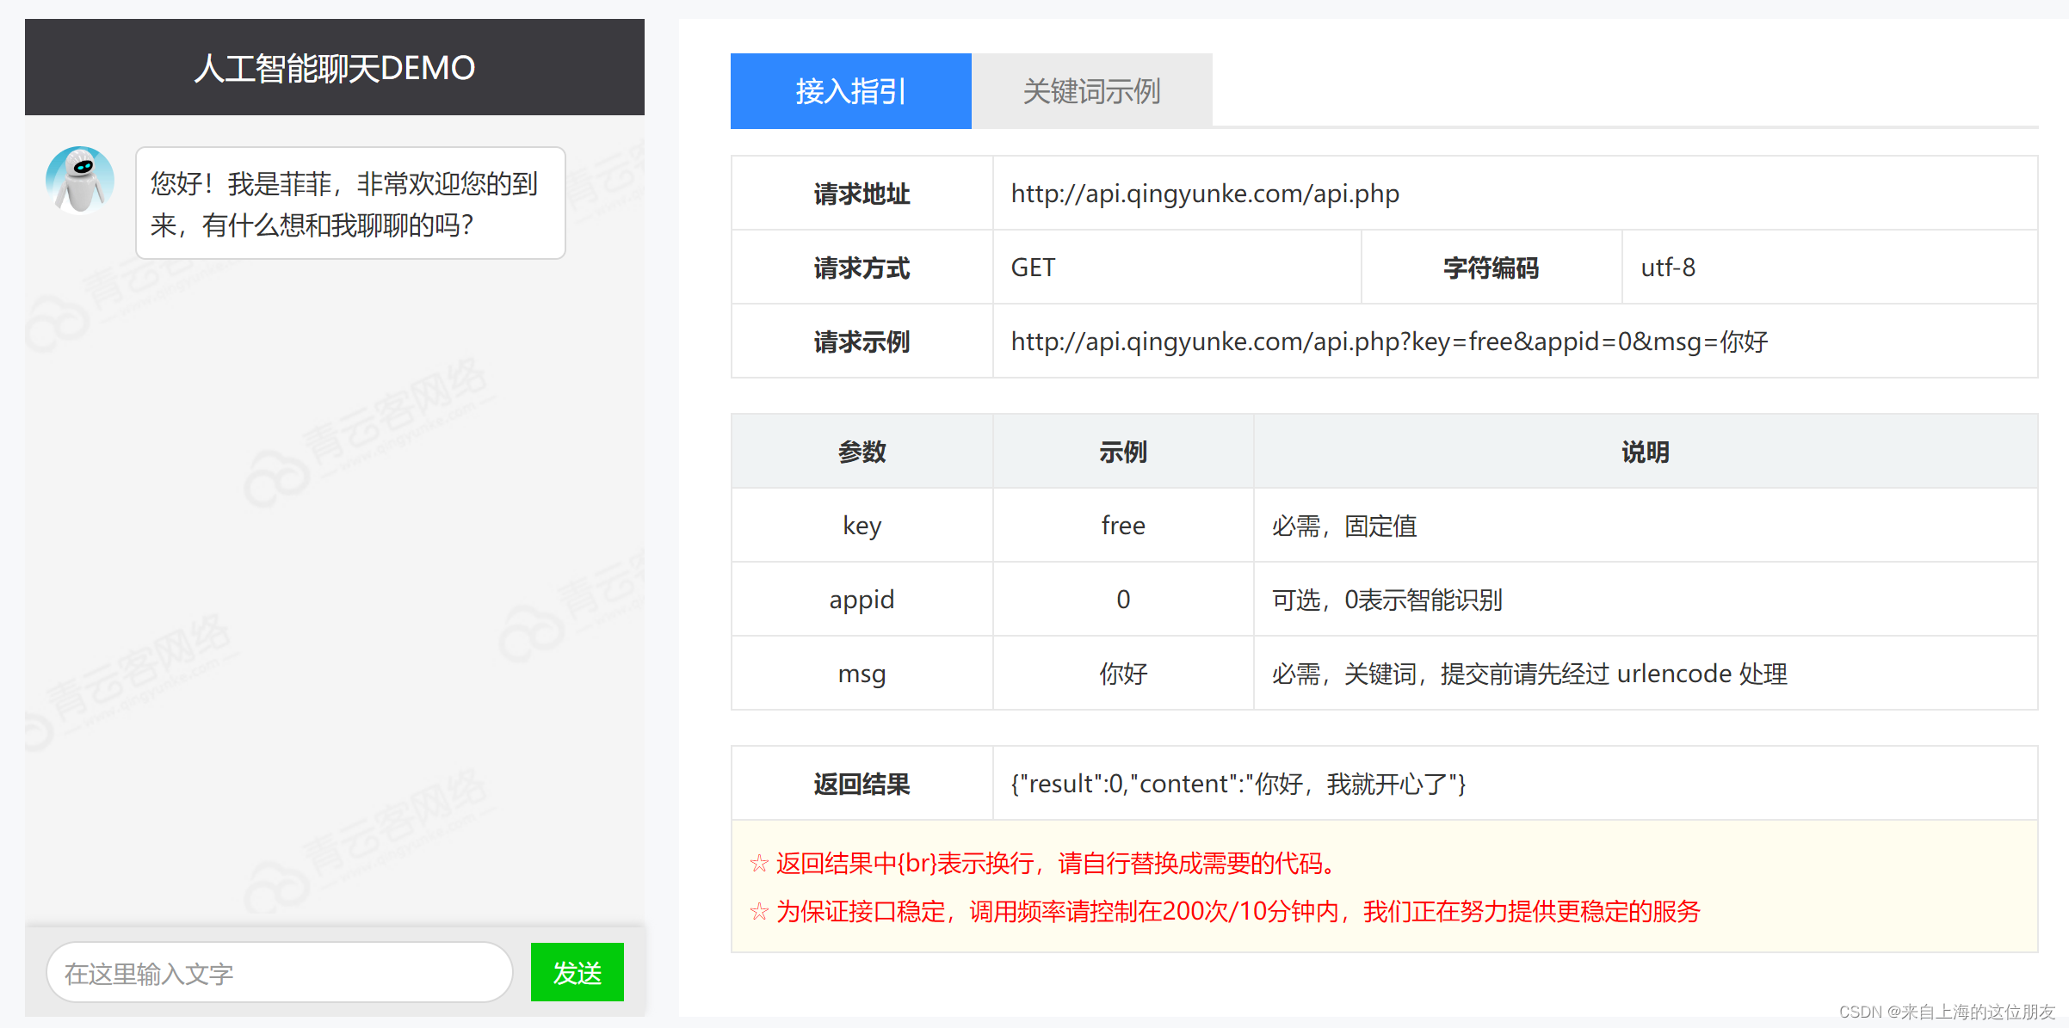Click the 字符编码 label cell
This screenshot has height=1028, width=2069.
coord(1491,268)
